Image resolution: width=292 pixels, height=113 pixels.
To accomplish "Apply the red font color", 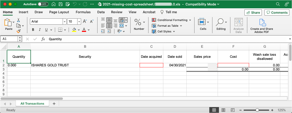I will pos(84,30).
